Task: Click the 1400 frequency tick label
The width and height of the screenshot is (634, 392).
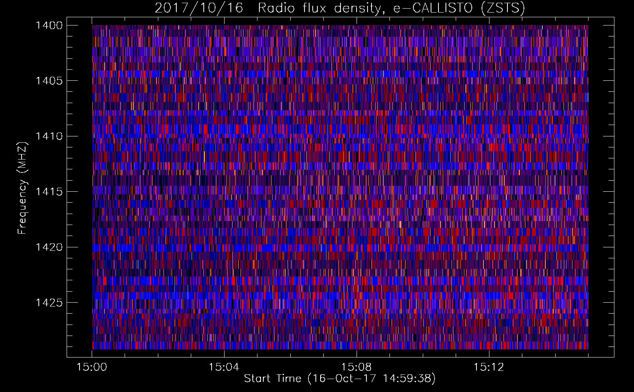Action: (x=49, y=25)
